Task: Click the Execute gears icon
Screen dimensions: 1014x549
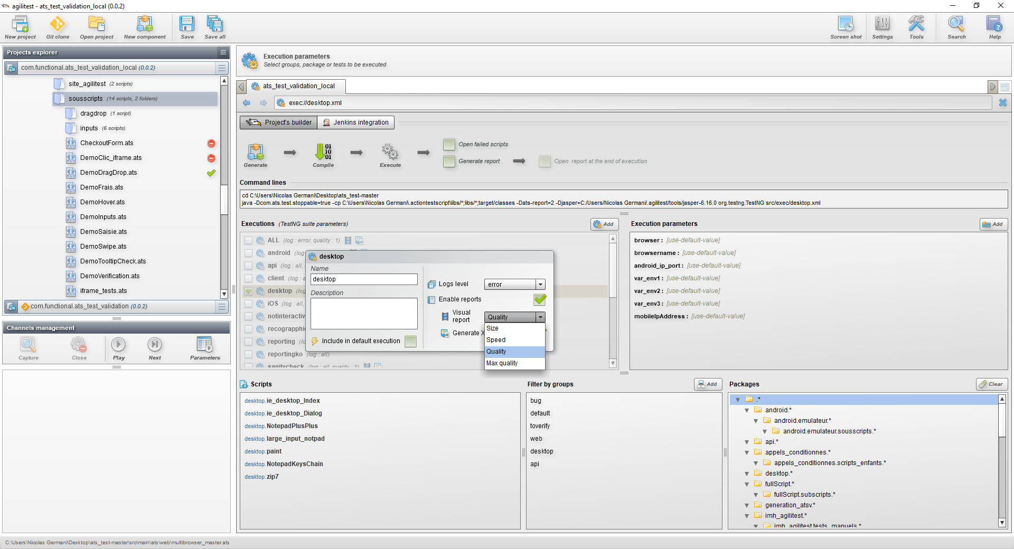Action: [390, 152]
